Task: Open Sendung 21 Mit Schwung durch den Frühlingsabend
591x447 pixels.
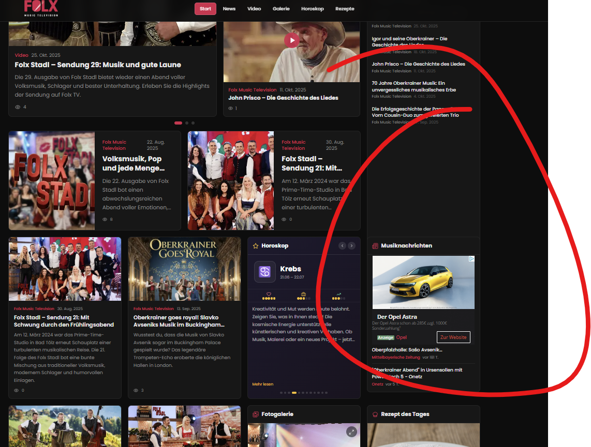Action: [64, 321]
